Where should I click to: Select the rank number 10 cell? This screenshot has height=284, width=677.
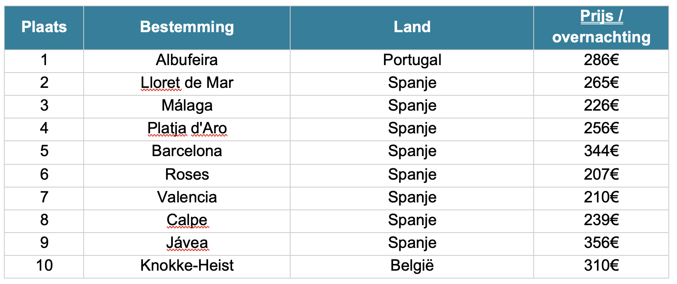pos(44,266)
